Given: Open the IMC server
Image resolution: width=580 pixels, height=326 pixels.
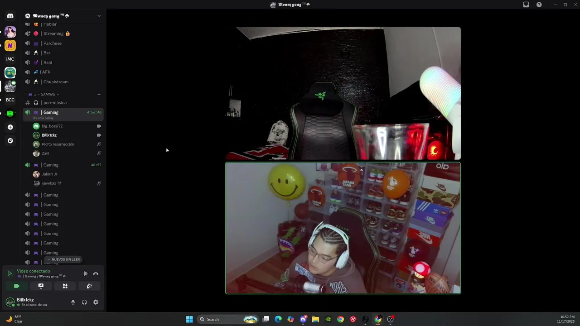Looking at the screenshot, I should [10, 59].
